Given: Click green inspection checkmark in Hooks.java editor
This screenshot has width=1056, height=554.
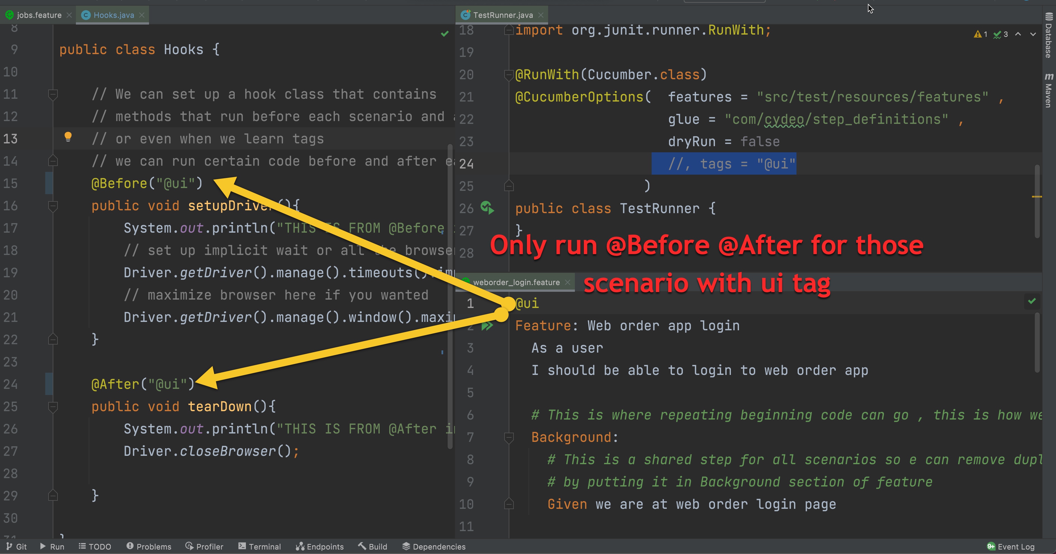Looking at the screenshot, I should [x=445, y=33].
